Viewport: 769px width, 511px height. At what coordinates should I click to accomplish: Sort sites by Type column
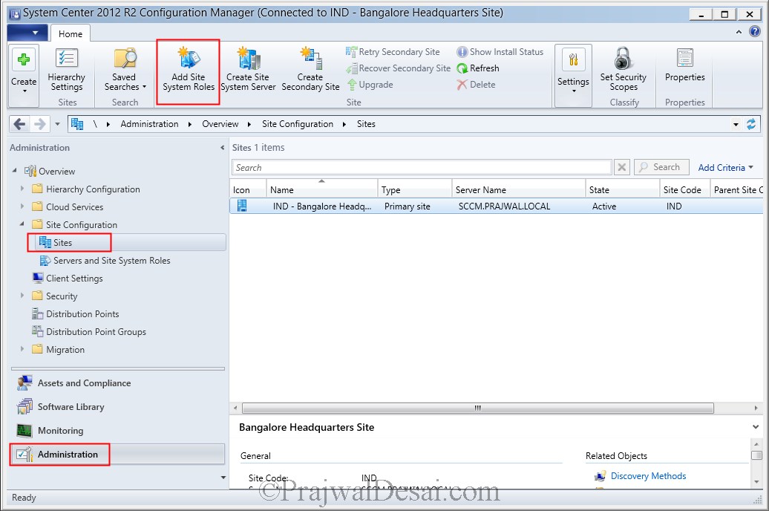(414, 189)
